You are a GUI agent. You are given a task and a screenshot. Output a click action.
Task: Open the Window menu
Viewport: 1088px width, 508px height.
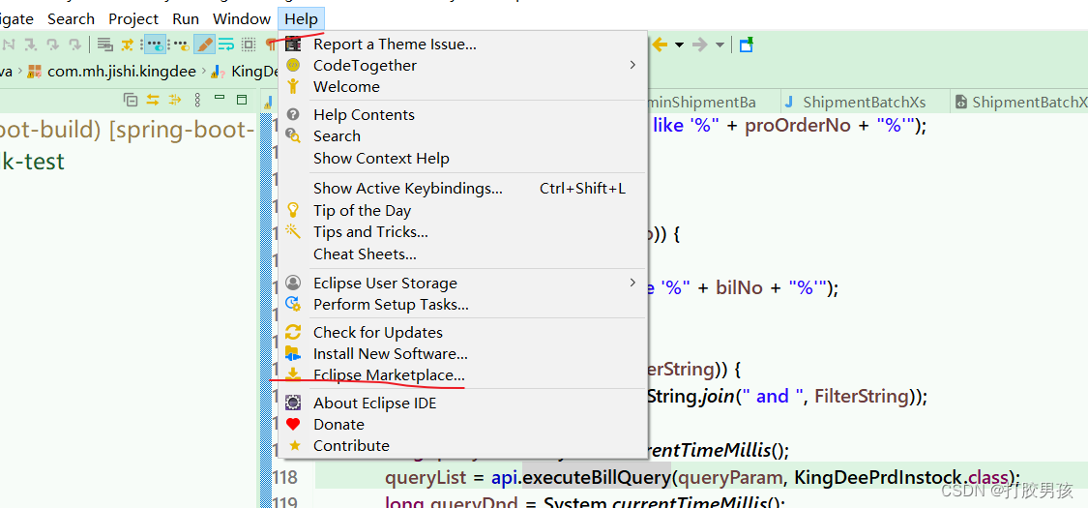tap(242, 18)
